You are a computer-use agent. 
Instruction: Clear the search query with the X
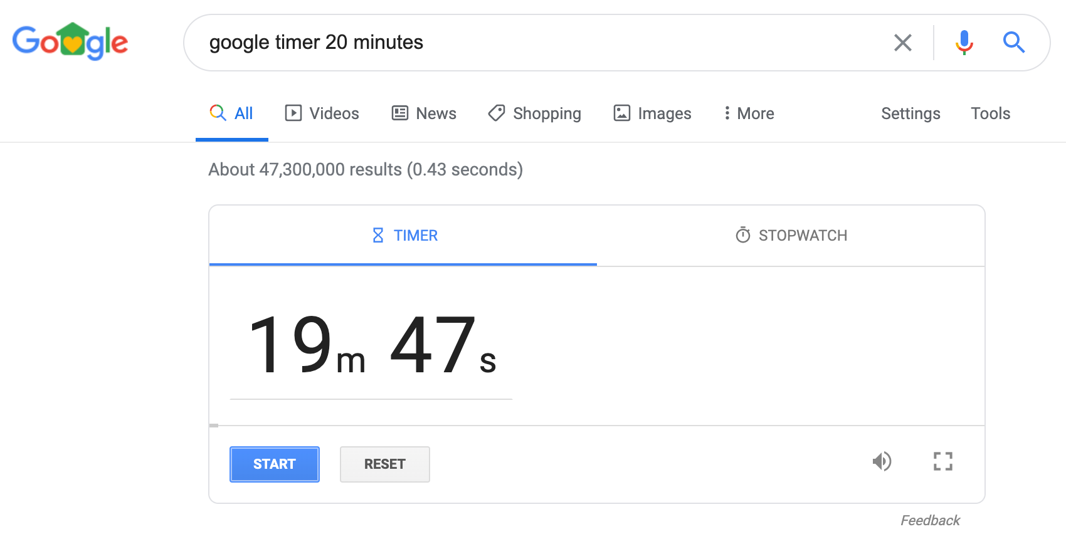903,43
